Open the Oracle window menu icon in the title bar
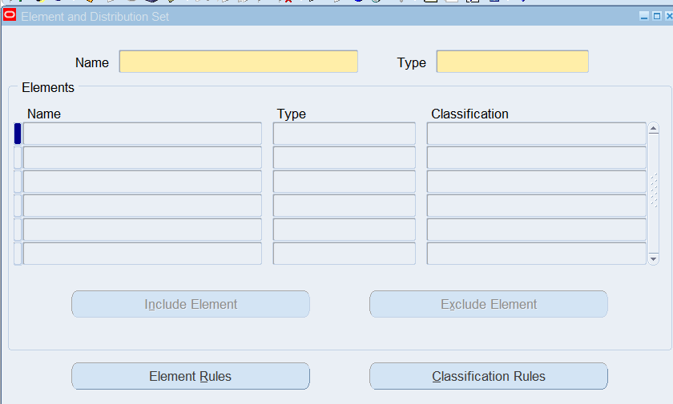 10,15
